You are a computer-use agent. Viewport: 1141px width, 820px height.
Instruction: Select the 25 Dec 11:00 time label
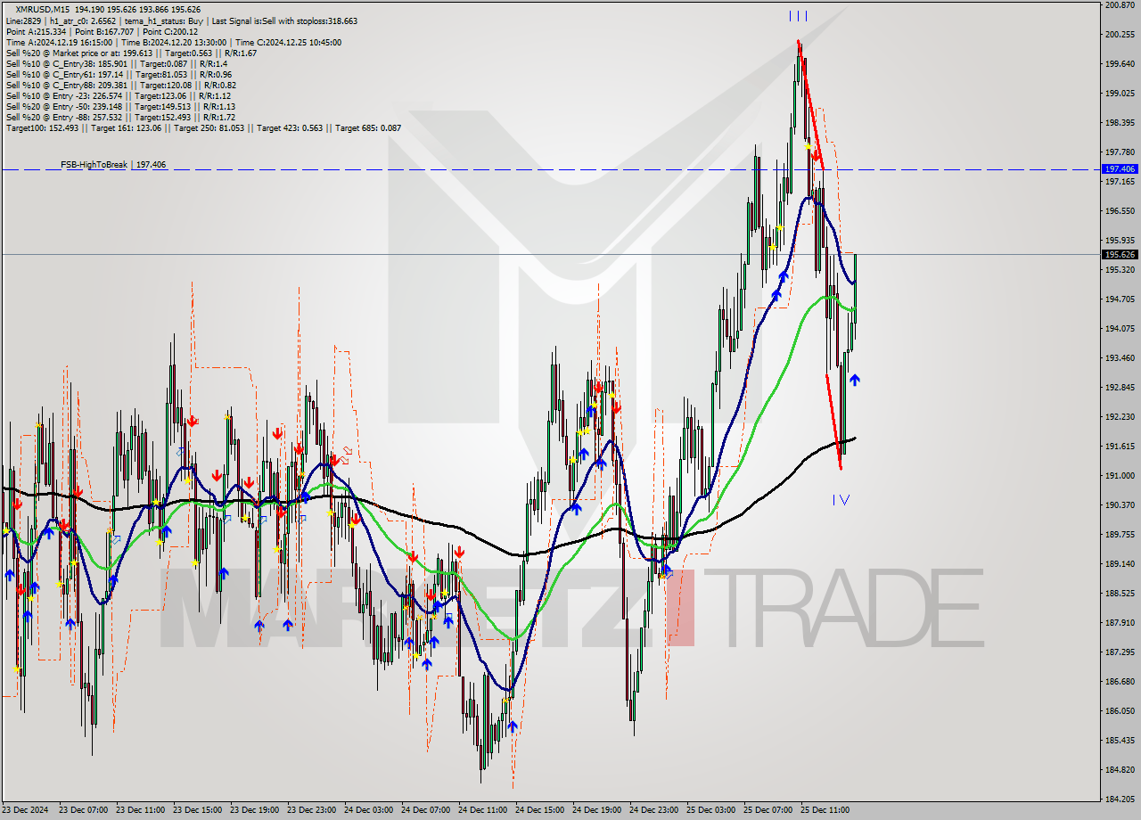click(825, 810)
